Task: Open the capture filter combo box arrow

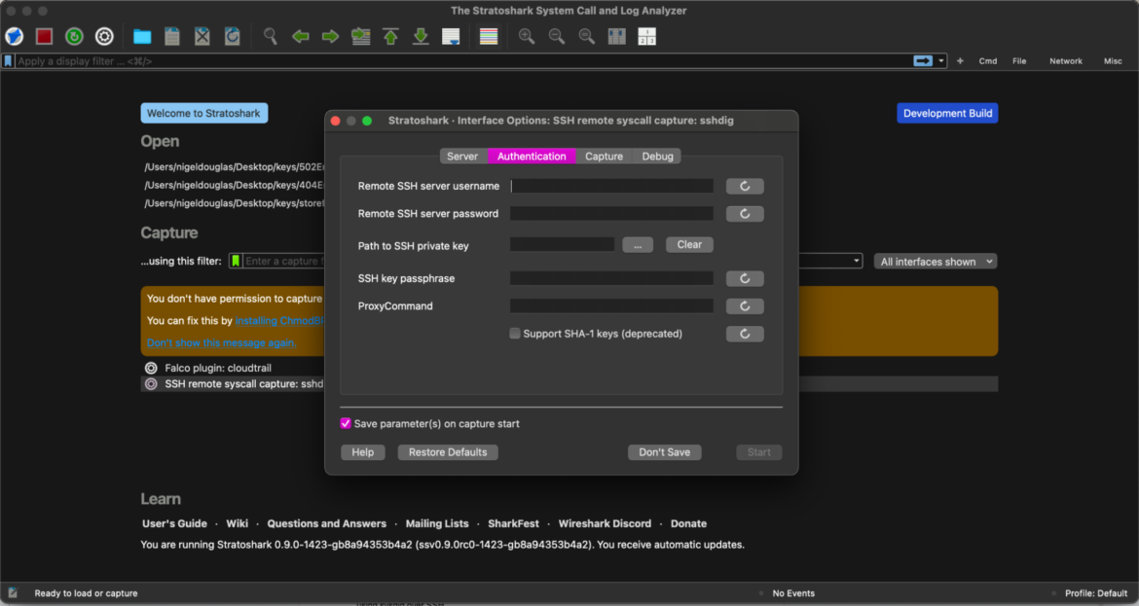Action: pyautogui.click(x=857, y=261)
